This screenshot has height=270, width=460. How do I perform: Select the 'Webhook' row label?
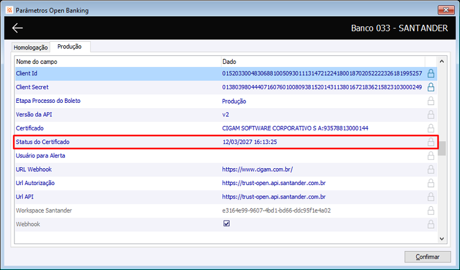(28, 224)
